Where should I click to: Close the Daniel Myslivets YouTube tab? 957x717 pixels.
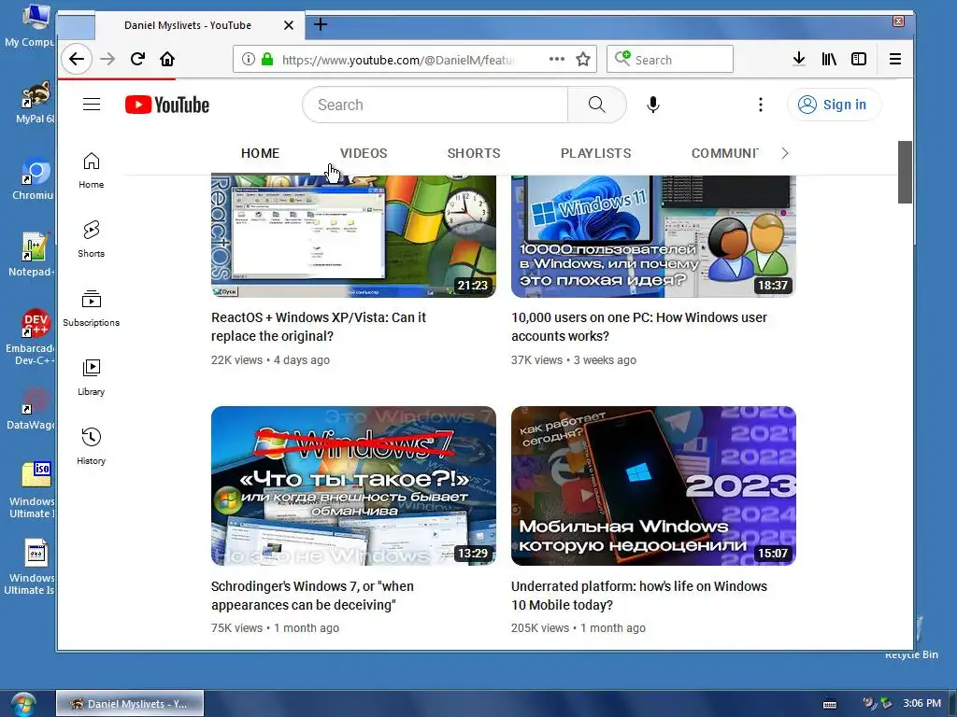[289, 25]
